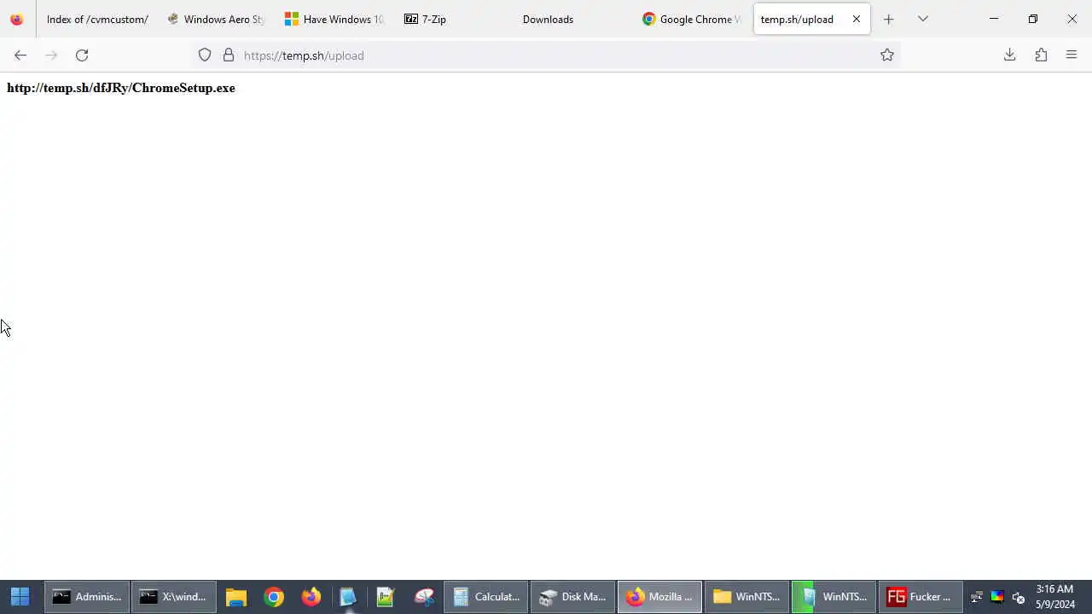
Task: Click the site security padlock icon
Action: point(229,55)
